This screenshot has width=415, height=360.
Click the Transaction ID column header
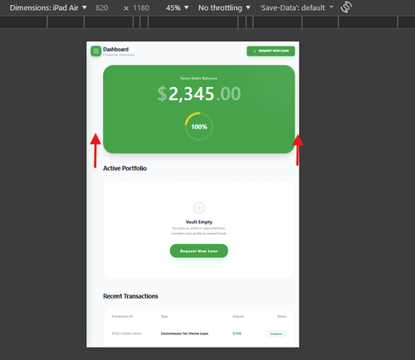point(122,316)
